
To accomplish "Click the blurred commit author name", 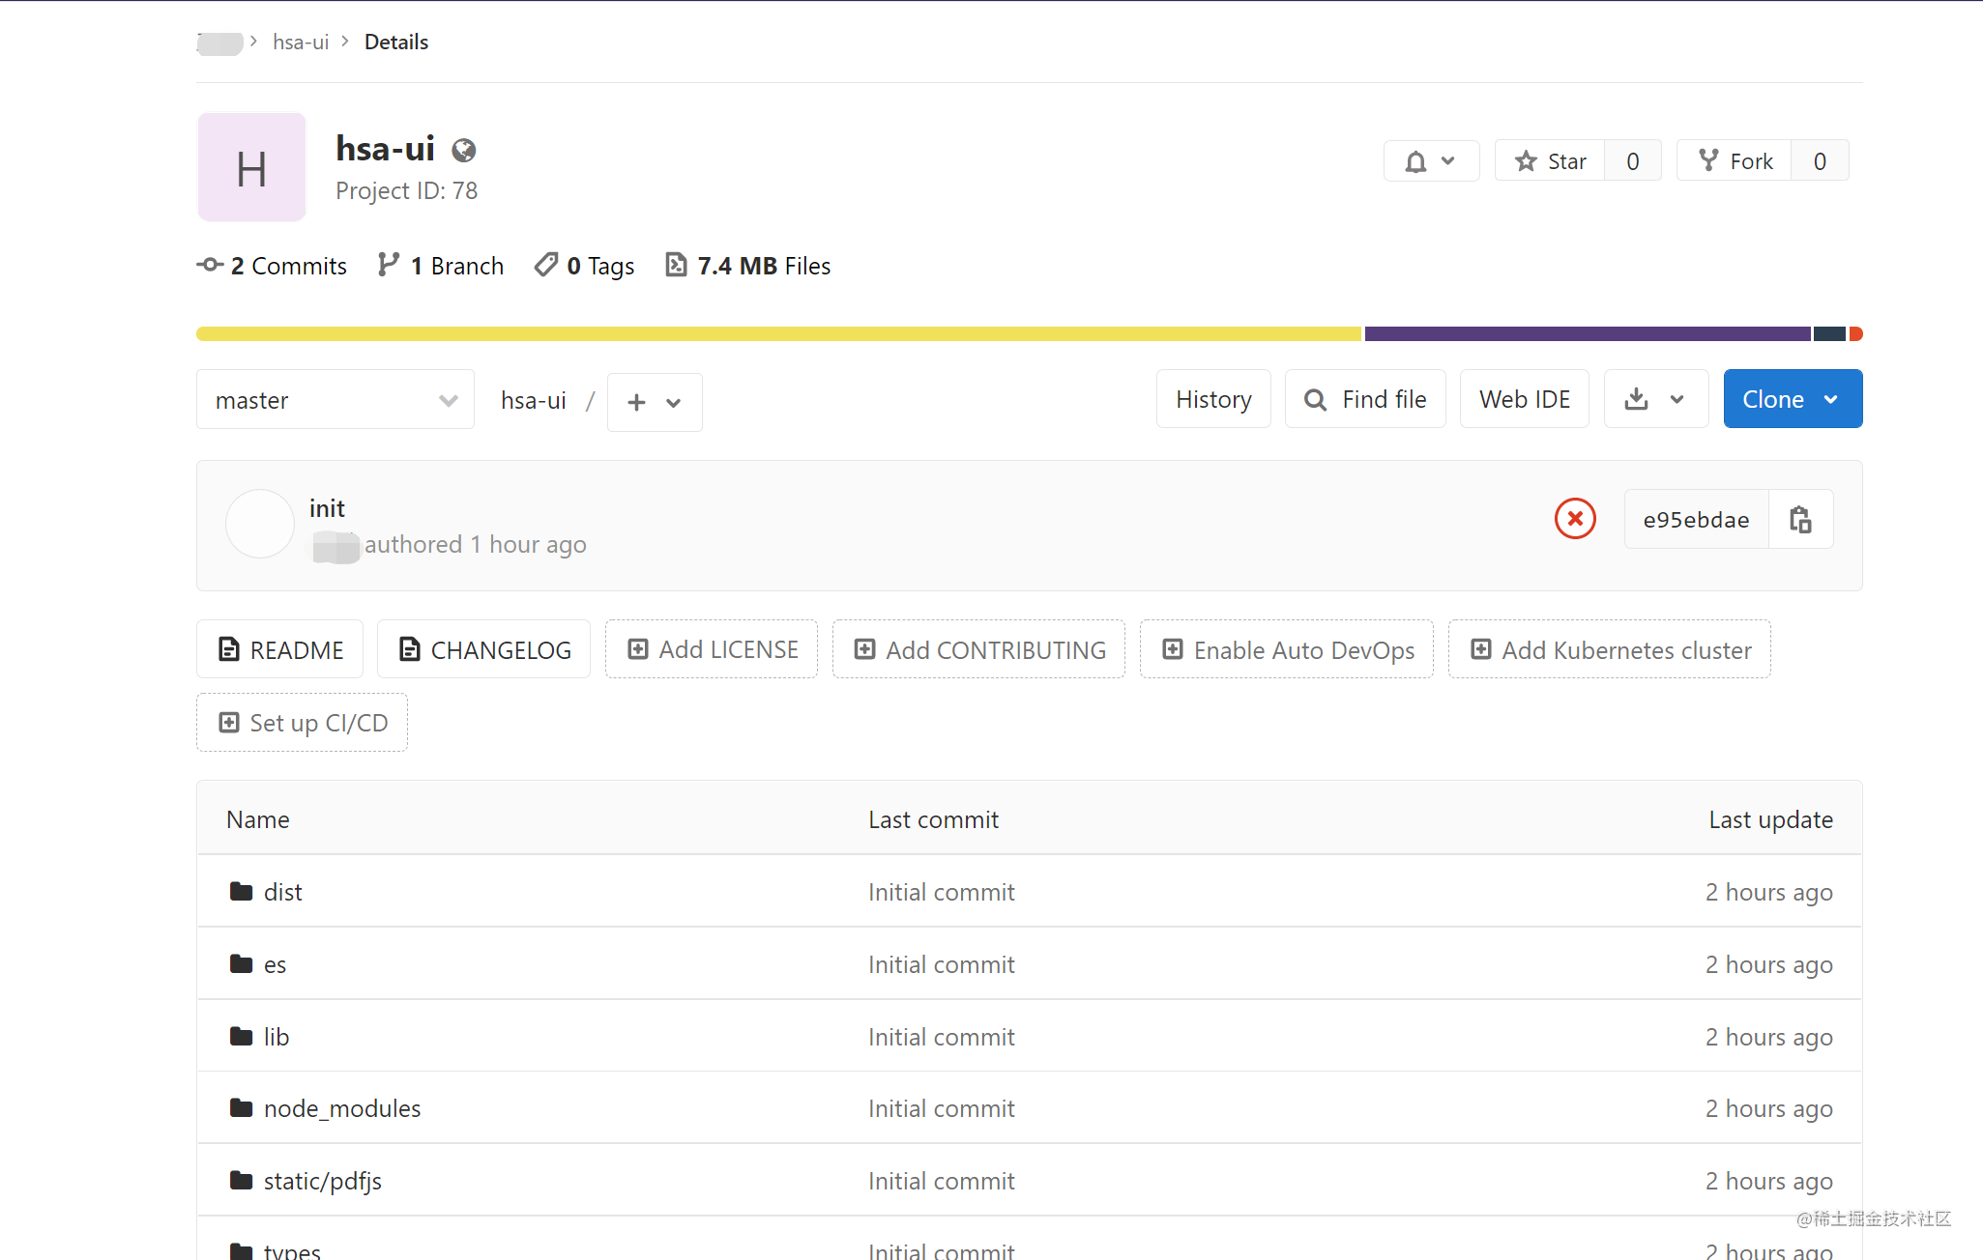I will point(335,546).
